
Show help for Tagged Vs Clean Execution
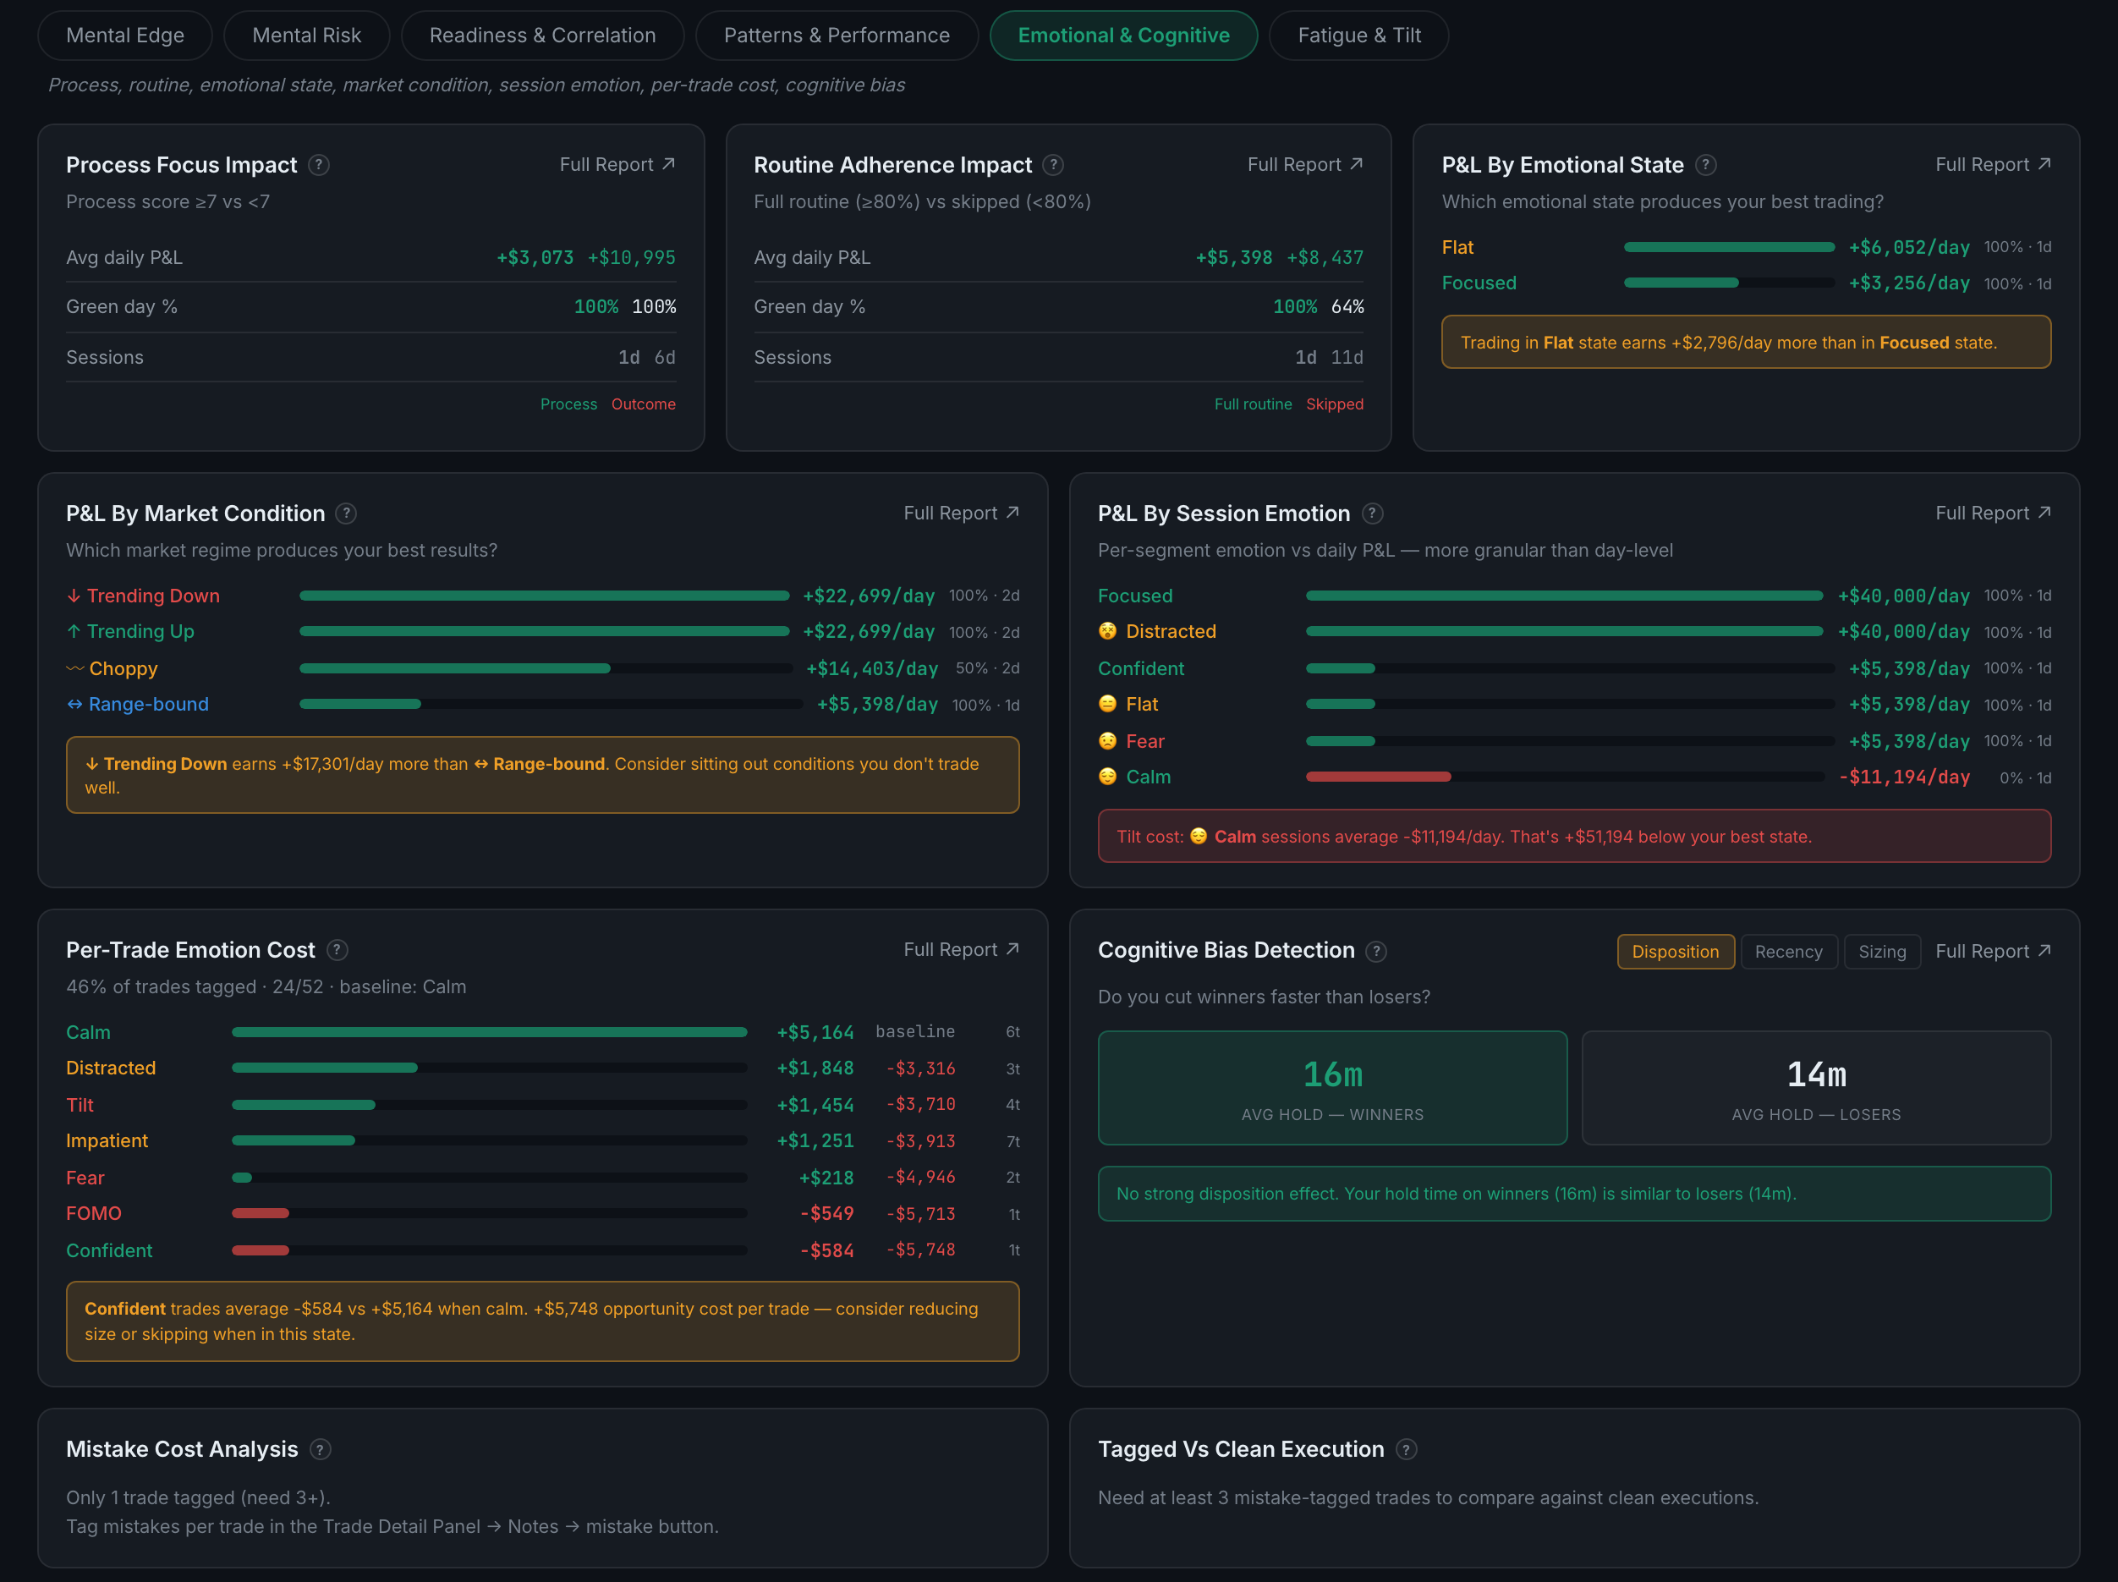point(1407,1449)
